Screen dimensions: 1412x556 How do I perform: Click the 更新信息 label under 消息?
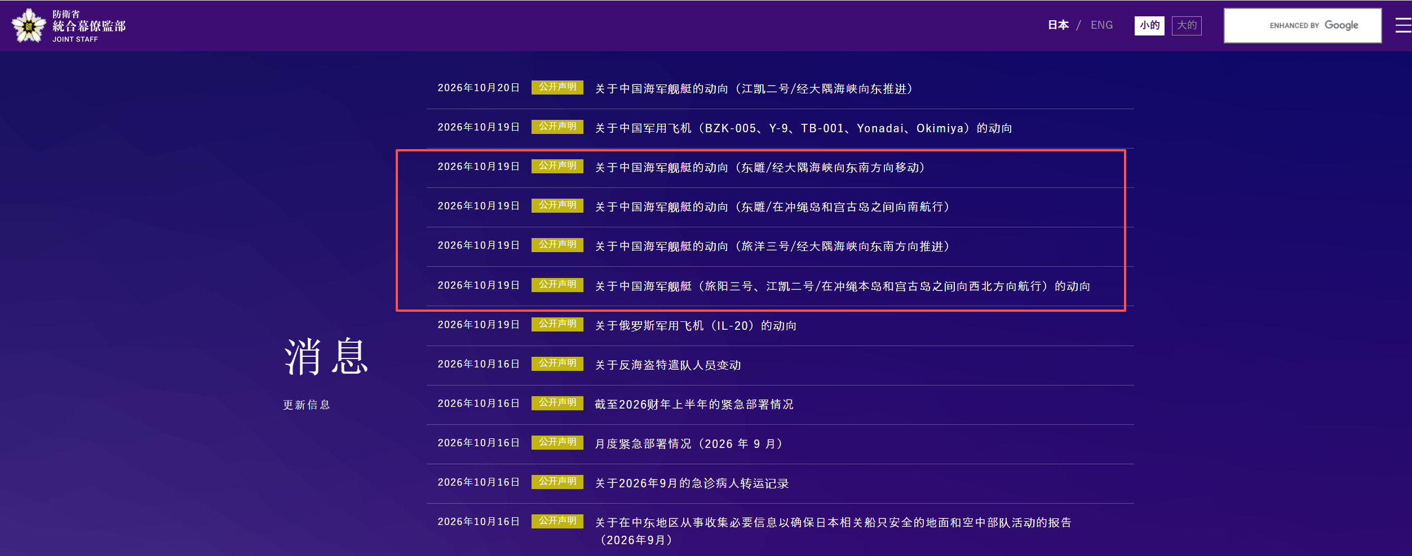pyautogui.click(x=306, y=405)
